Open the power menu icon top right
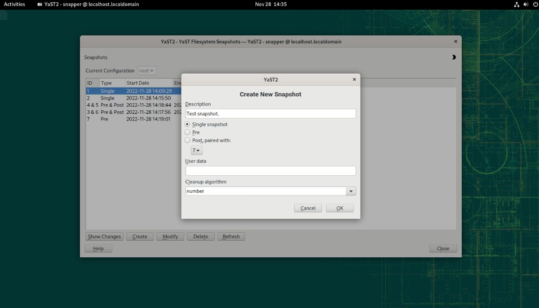Viewport: 539px width, 308px height. pos(535,4)
